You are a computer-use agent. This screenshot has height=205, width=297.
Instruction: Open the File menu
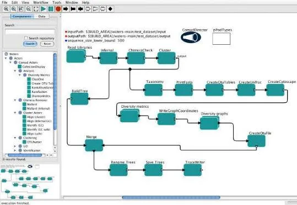click(x=4, y=2)
